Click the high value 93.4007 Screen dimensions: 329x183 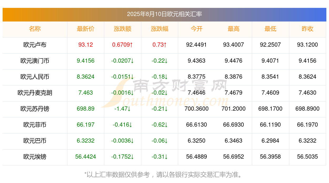coord(233,45)
